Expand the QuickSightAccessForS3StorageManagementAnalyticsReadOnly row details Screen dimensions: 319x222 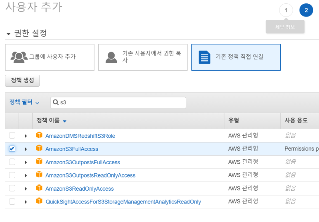26,202
